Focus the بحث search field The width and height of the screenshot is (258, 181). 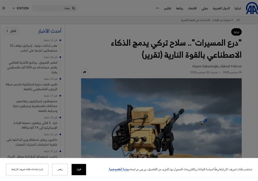(55, 8)
